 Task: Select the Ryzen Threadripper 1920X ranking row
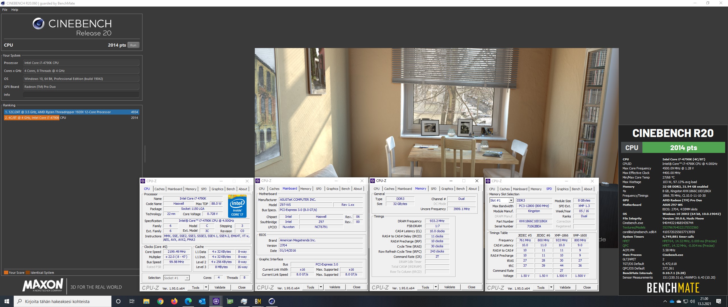coord(71,112)
